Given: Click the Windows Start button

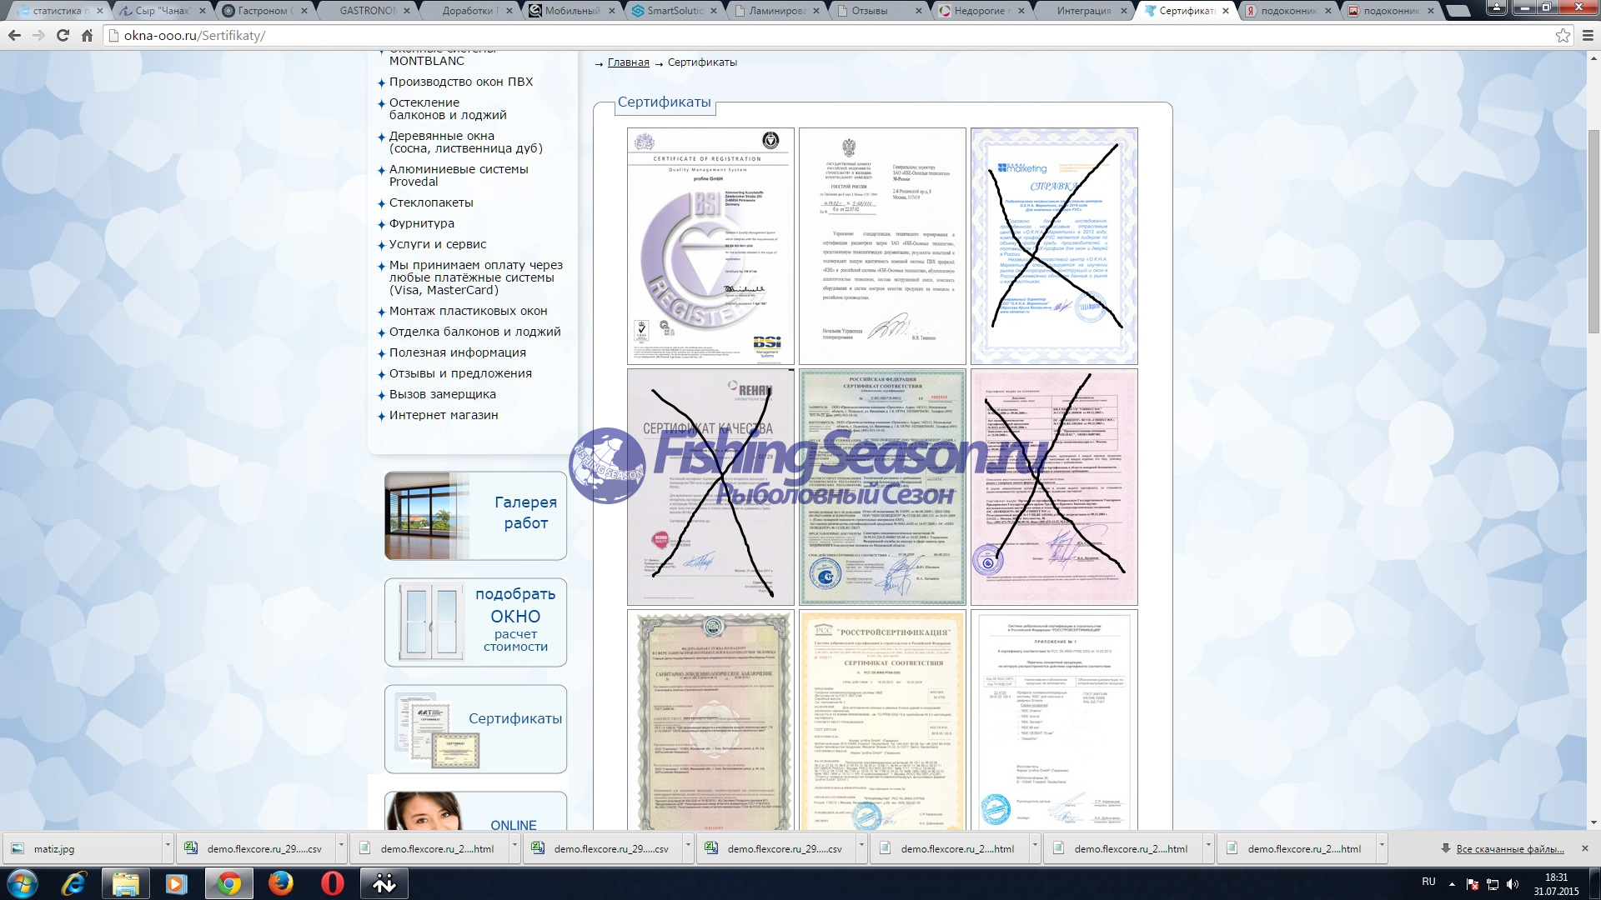Looking at the screenshot, I should (22, 883).
